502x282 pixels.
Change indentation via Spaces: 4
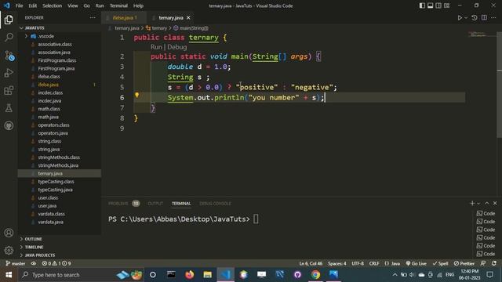(336, 263)
